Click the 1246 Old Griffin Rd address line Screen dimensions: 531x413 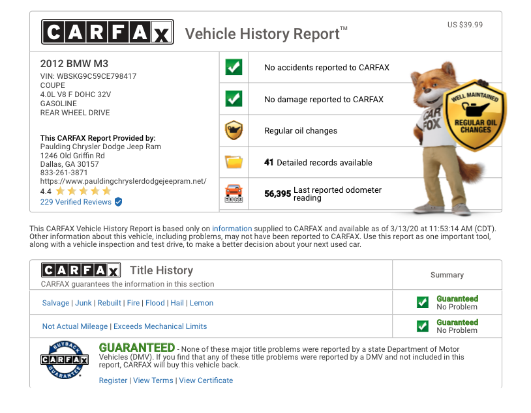click(72, 156)
